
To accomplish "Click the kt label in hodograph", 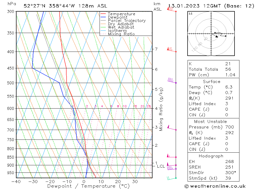I will (191, 14).
